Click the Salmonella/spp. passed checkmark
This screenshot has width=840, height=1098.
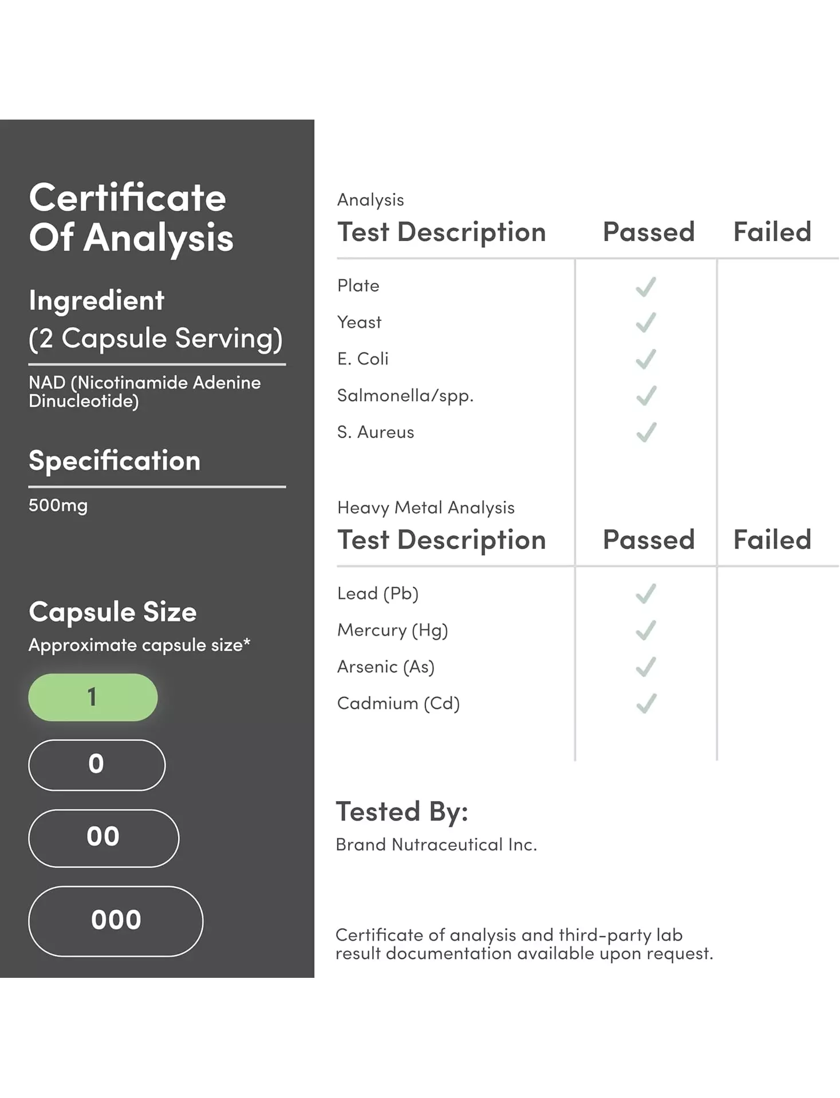pos(646,396)
